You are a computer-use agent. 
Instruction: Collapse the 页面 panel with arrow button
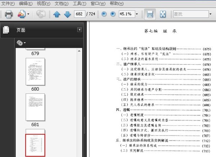80,30
